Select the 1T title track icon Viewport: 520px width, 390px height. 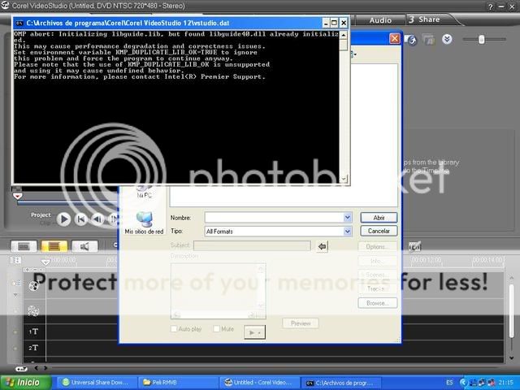pyautogui.click(x=33, y=331)
